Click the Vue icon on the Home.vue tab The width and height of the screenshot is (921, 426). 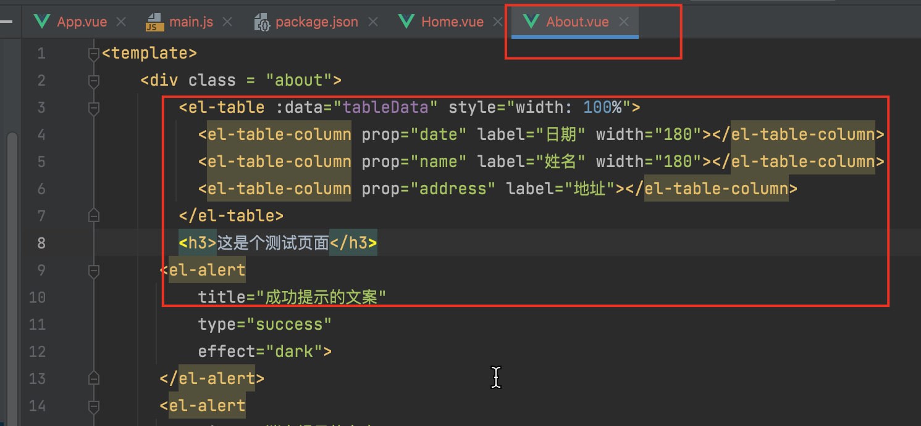pos(406,22)
